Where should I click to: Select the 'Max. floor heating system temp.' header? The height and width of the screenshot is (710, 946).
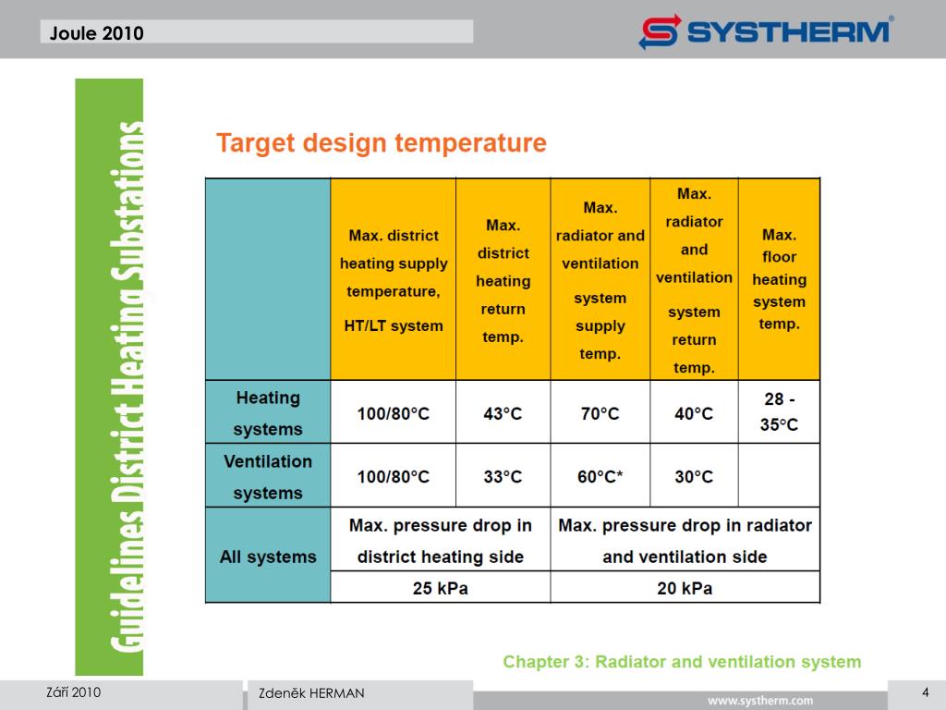pos(779,279)
